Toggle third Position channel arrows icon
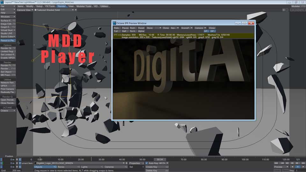Image resolution: width=306 pixels, height=172 pixels. click(17, 167)
